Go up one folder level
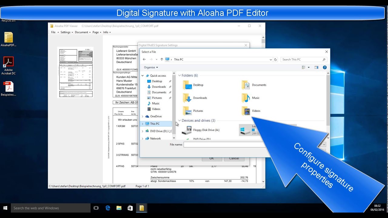Image resolution: width=388 pixels, height=218 pixels. pos(162,60)
